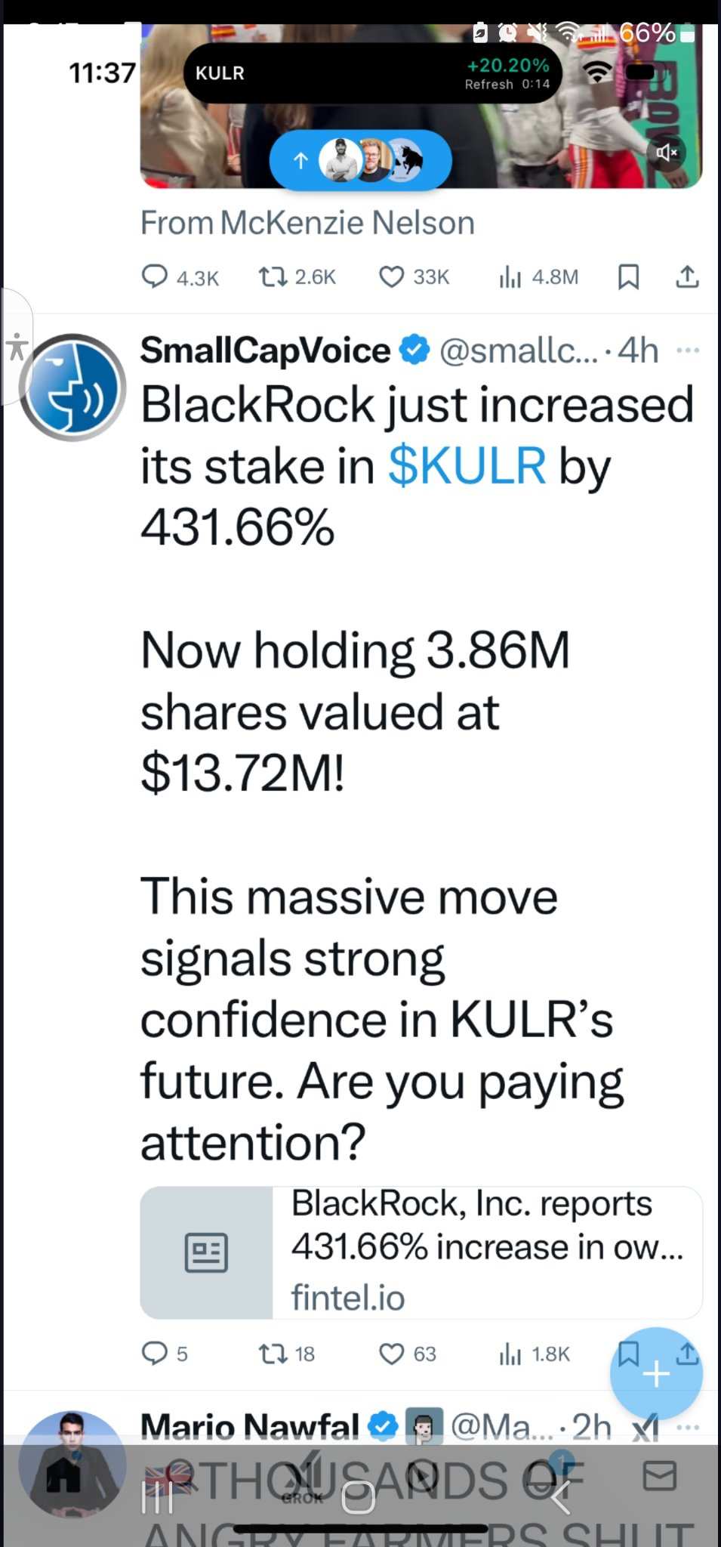Expand the KULR stock ticker overlay

tap(373, 73)
